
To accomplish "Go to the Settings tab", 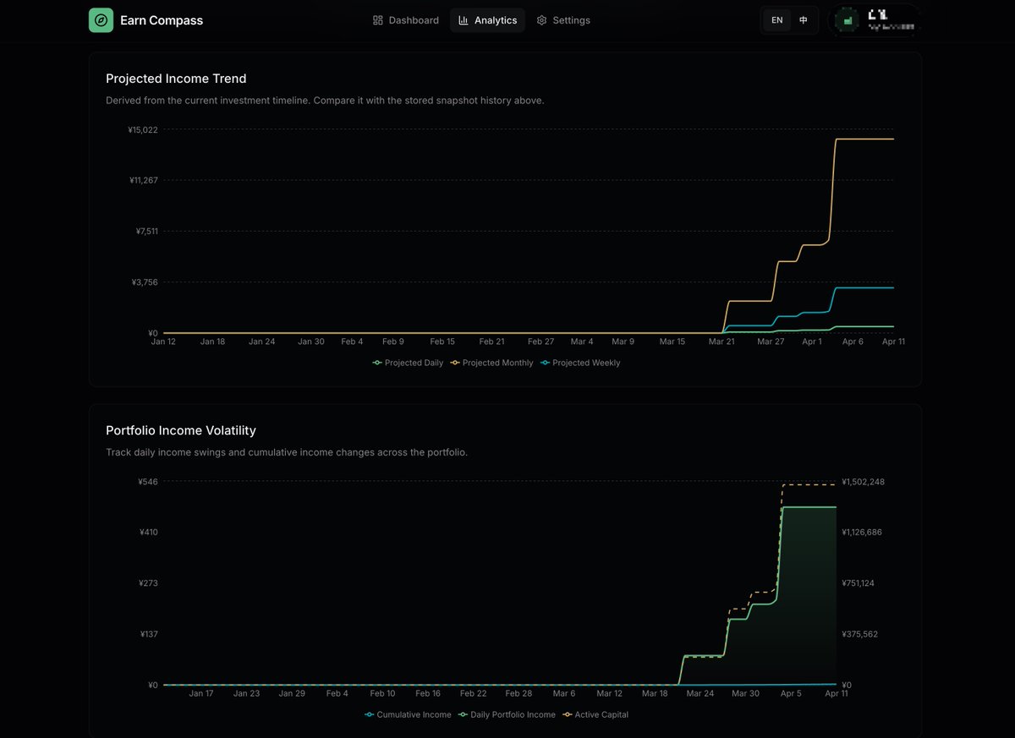I will coord(563,20).
